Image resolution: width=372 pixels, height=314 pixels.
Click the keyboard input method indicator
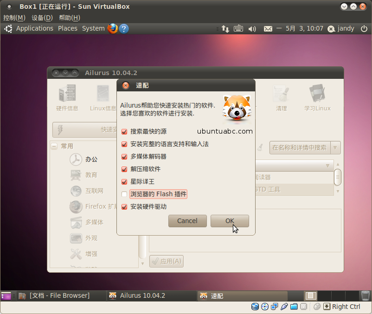tap(238, 29)
